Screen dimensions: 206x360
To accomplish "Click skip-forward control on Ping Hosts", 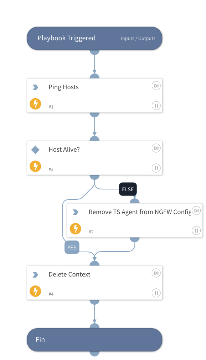I will click(156, 86).
